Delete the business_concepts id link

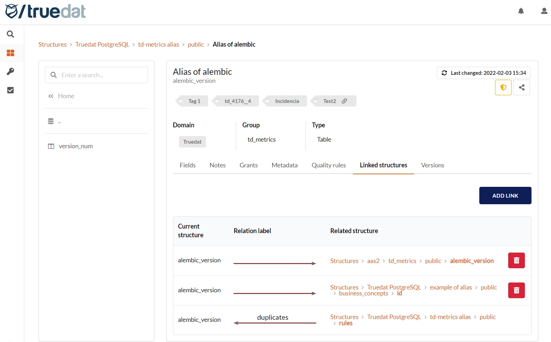tap(516, 290)
